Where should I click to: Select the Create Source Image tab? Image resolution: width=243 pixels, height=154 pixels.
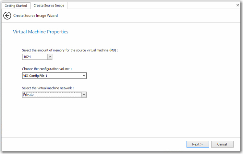(49, 6)
